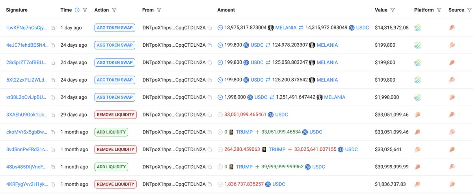
Task: Toggle time format using the clock icon
Action: [x=77, y=10]
